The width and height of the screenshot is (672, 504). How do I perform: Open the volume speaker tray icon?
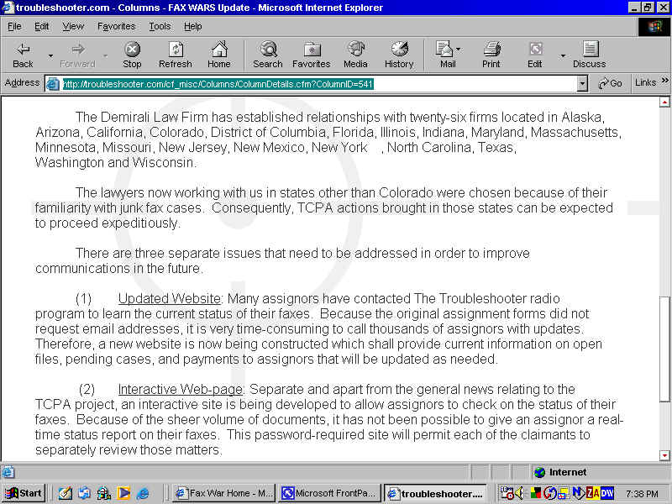519,493
